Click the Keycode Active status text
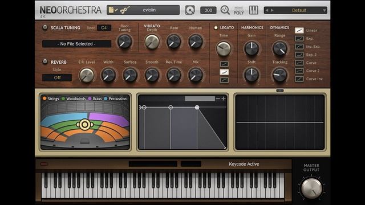Screen dimensions: 365x205 244,164
